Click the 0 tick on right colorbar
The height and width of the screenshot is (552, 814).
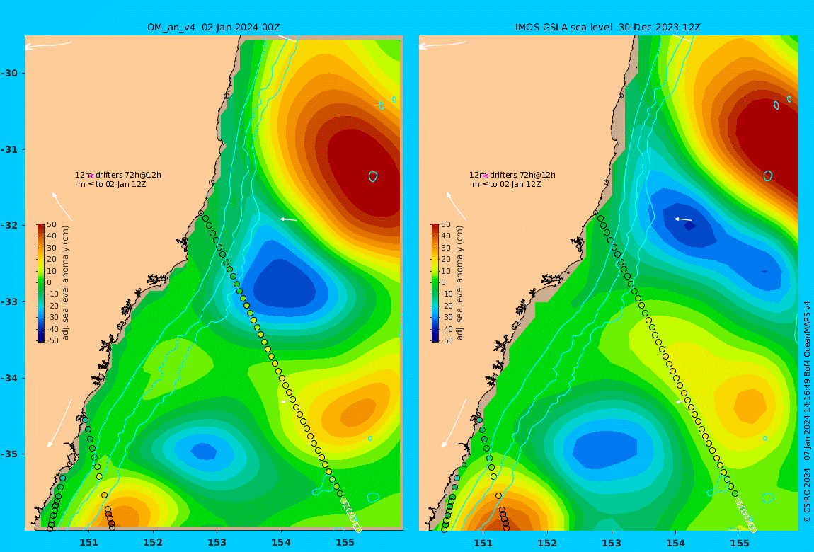click(x=443, y=283)
